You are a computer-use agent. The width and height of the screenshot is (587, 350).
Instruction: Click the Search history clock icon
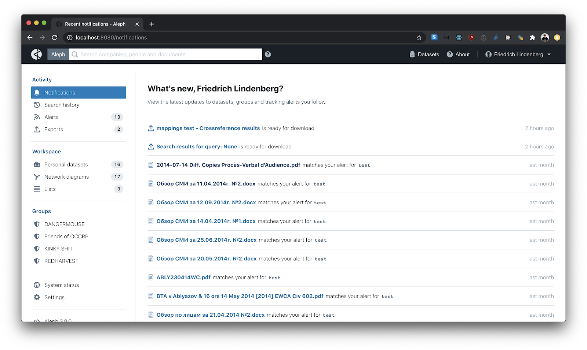pyautogui.click(x=37, y=105)
